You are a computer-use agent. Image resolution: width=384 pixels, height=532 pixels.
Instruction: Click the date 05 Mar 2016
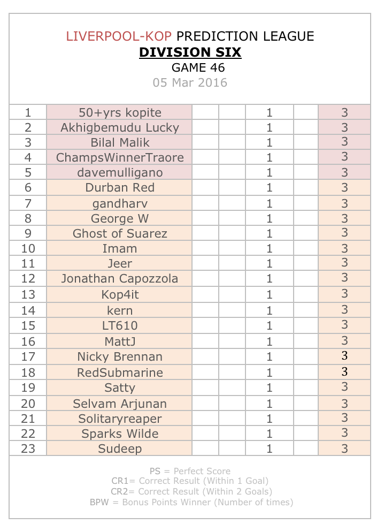tap(190, 82)
